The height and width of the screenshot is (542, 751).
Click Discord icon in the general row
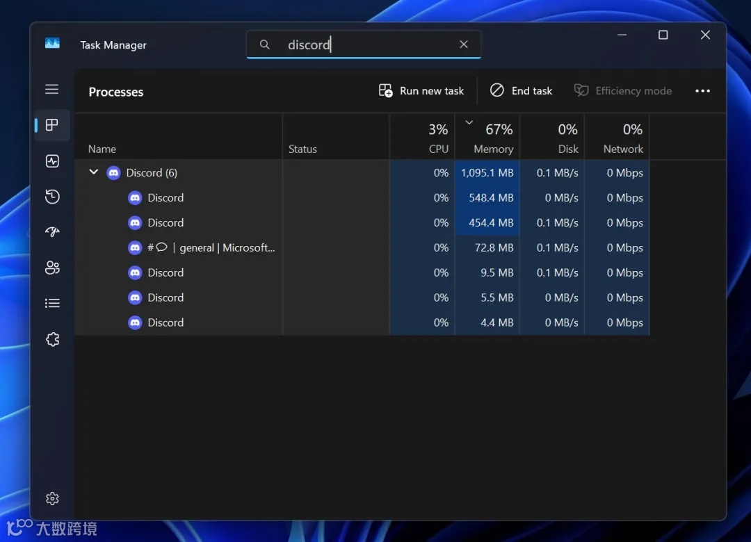pyautogui.click(x=135, y=247)
